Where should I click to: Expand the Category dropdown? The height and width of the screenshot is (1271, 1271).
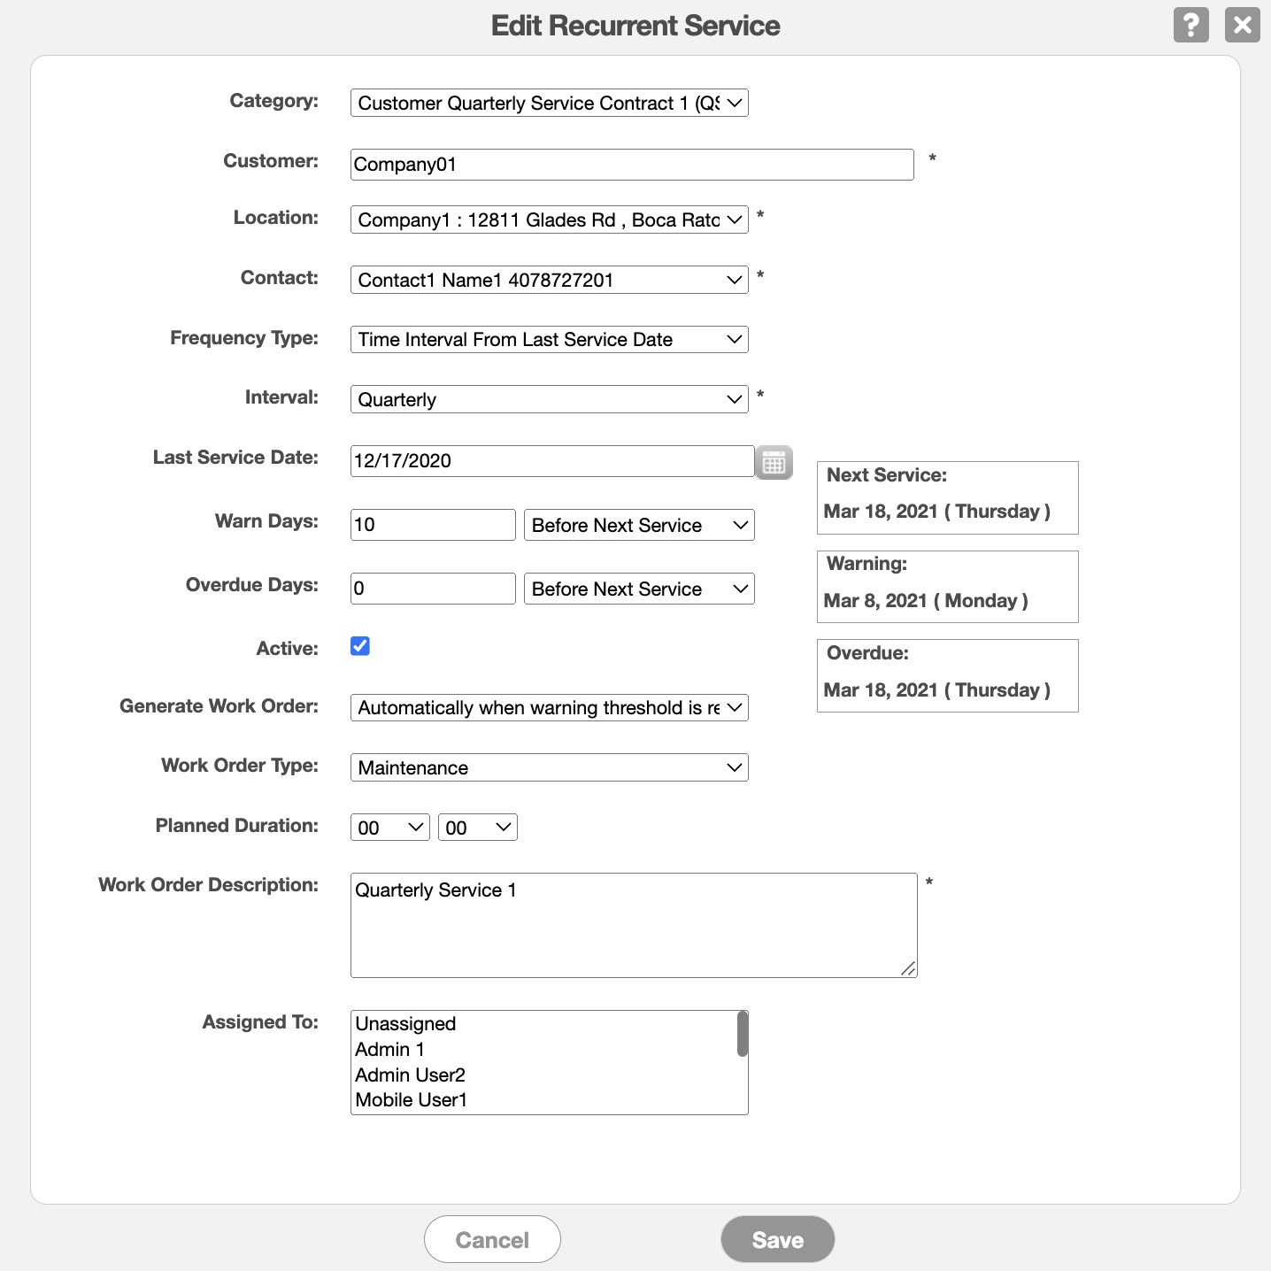(549, 103)
